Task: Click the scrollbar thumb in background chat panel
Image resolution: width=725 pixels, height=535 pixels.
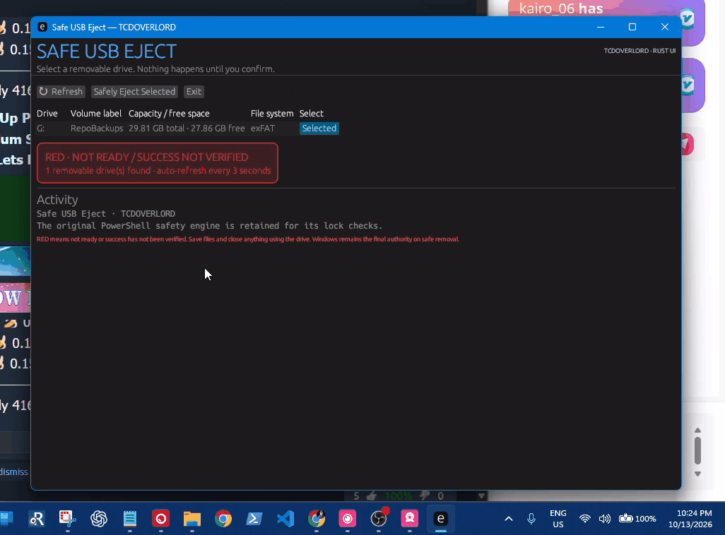Action: tap(697, 450)
